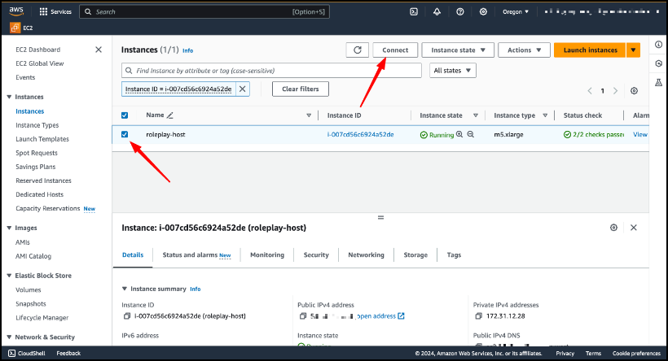
Task: Edit the Name column pencil icon
Action: [170, 115]
